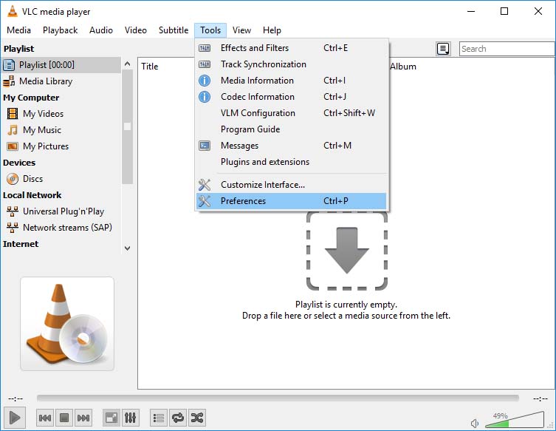Click the VLC cone album art thumbnail
Image resolution: width=556 pixels, height=431 pixels.
pos(67,324)
